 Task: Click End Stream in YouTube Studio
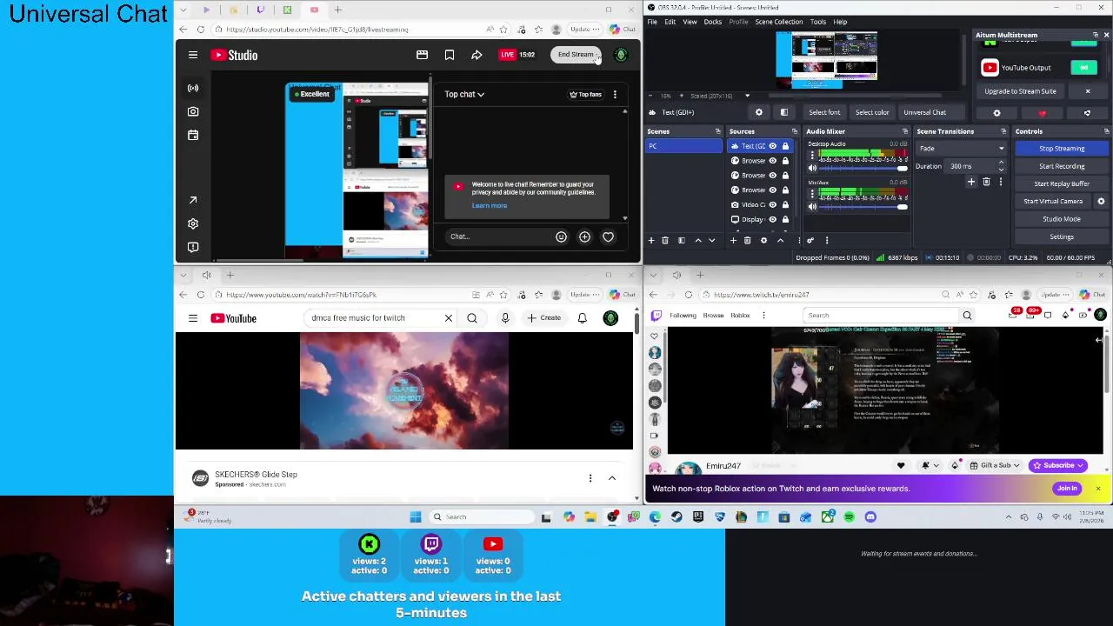coord(576,55)
